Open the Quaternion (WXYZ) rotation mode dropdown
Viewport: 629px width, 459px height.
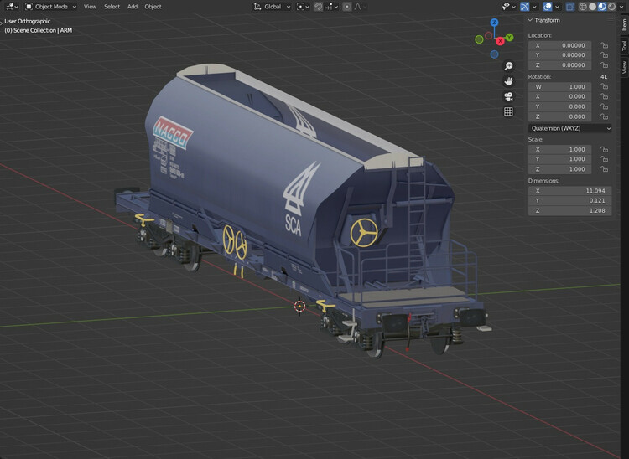point(570,128)
